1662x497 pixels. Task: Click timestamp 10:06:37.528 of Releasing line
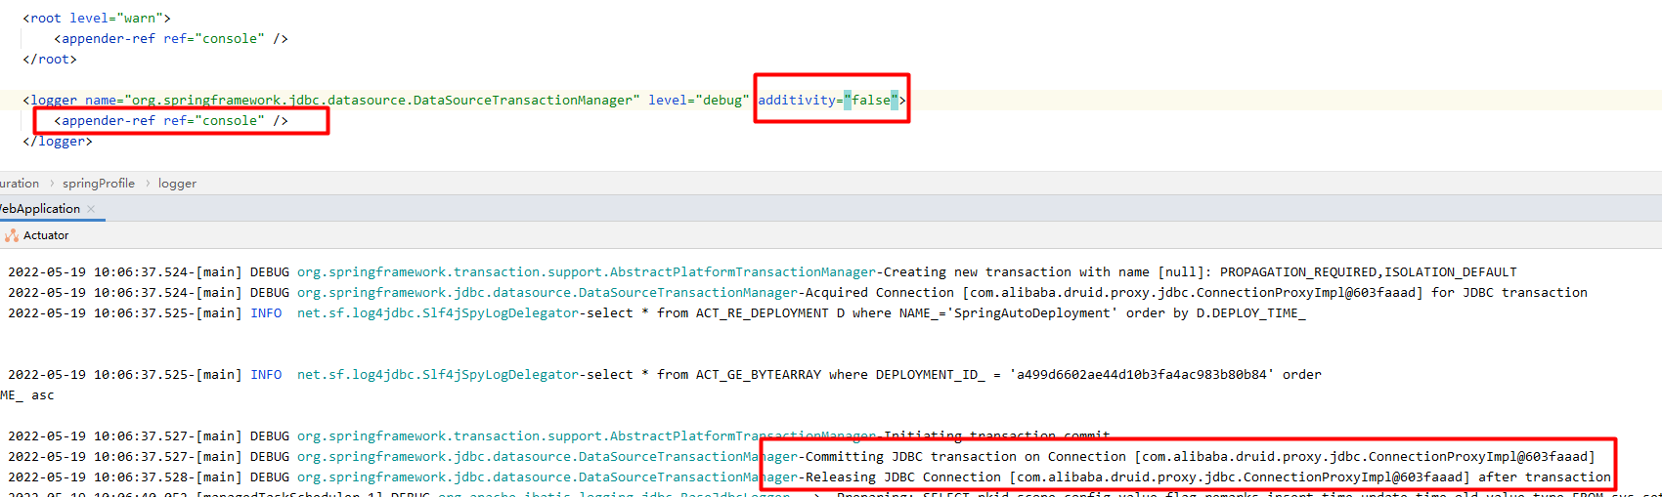pyautogui.click(x=141, y=477)
